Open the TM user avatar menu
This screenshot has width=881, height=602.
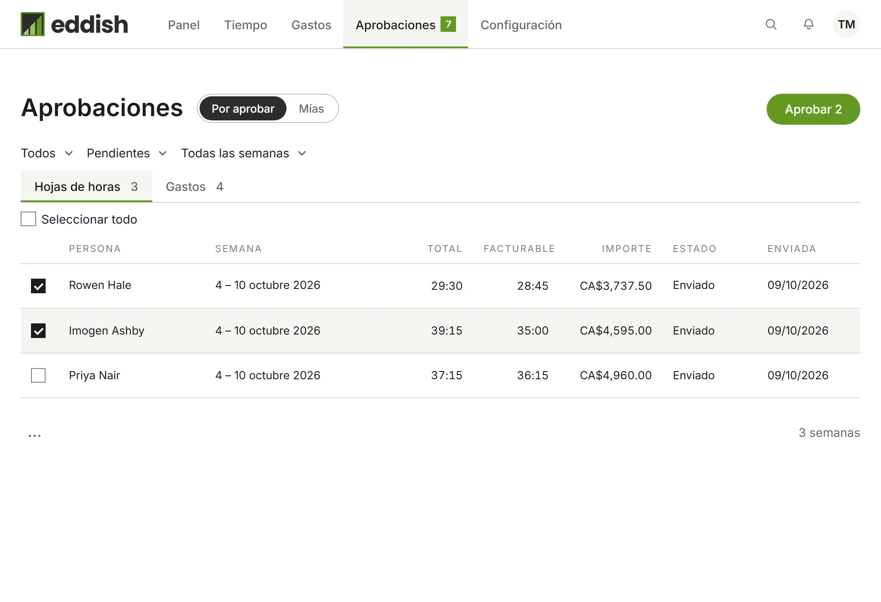[x=846, y=25]
